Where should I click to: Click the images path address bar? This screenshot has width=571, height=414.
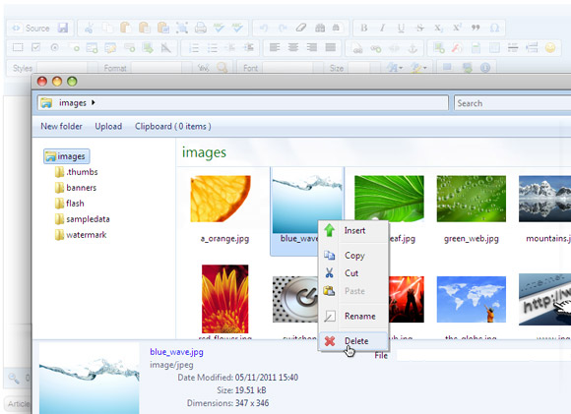(243, 103)
